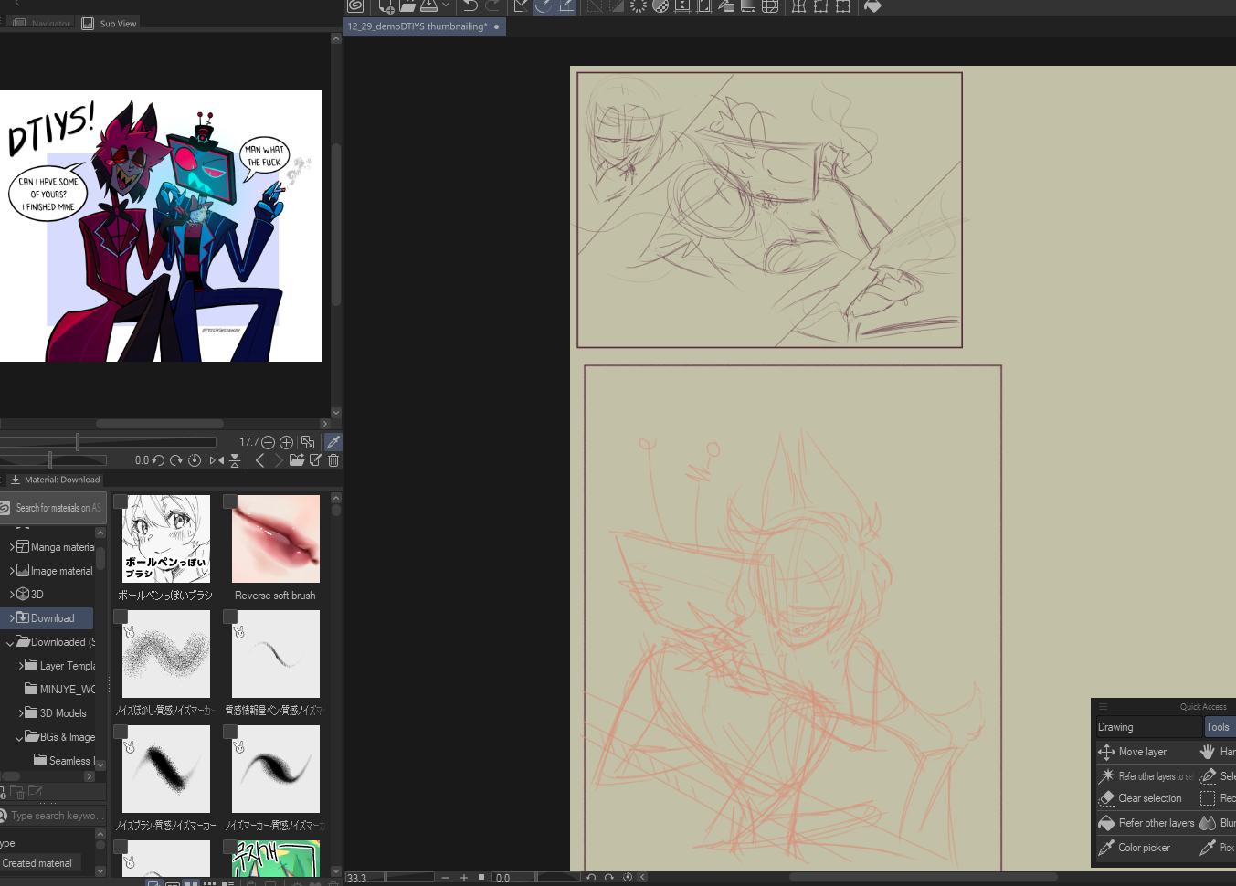Viewport: 1236px width, 886px height.
Task: Click the Type search keyword field
Action: pyautogui.click(x=55, y=816)
